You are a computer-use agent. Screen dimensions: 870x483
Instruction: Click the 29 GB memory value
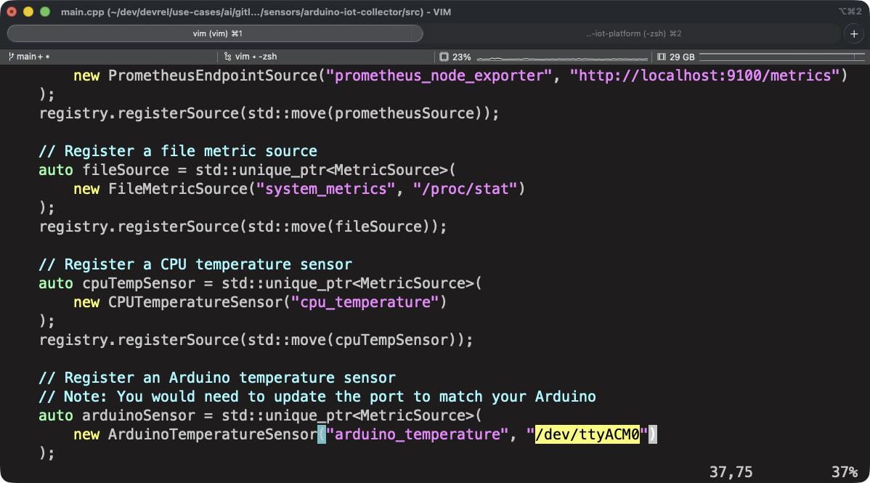pos(682,57)
